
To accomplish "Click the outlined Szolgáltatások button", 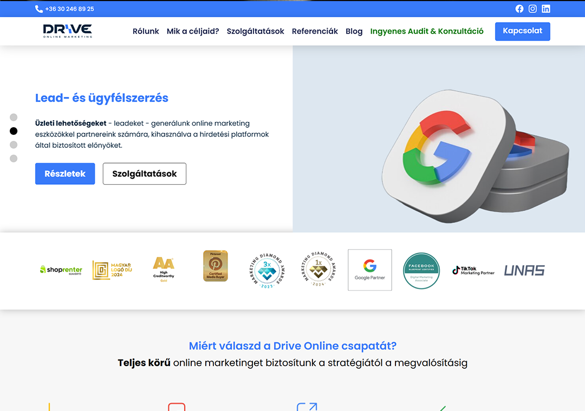I will pos(145,174).
